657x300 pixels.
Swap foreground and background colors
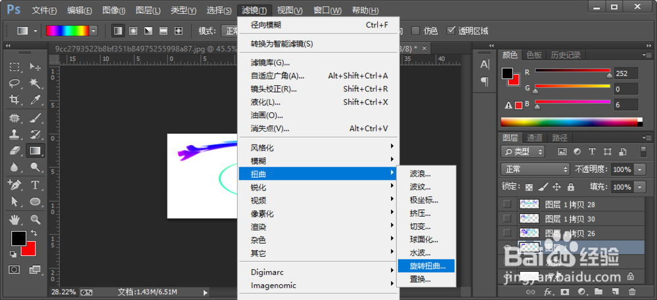pyautogui.click(x=34, y=233)
